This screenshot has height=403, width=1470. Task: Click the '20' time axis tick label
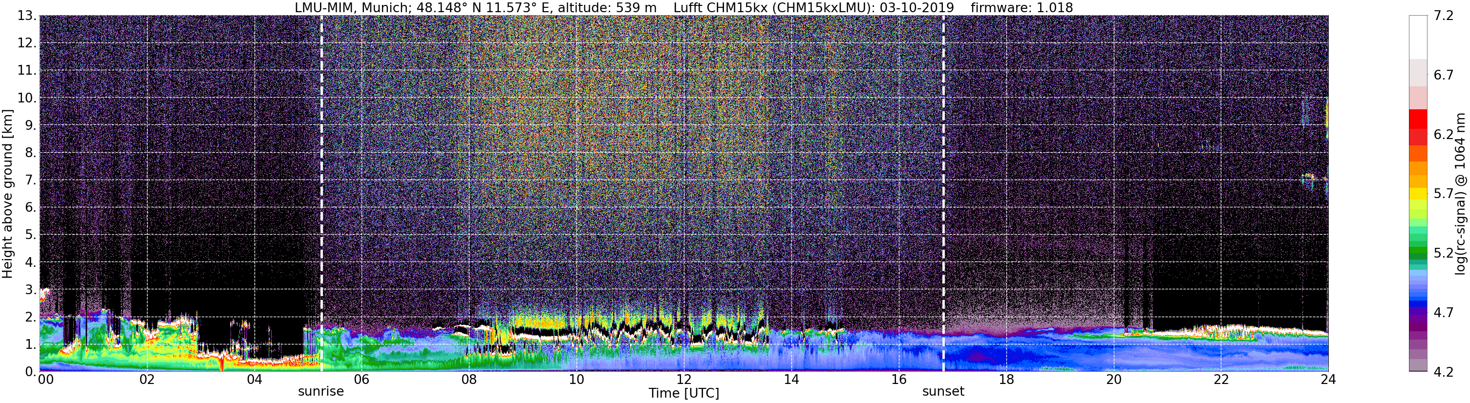coord(1113,380)
